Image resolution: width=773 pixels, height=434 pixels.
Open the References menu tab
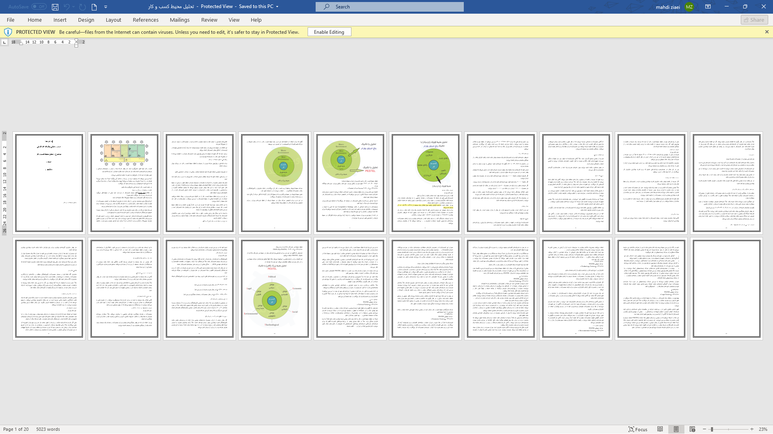pyautogui.click(x=145, y=20)
